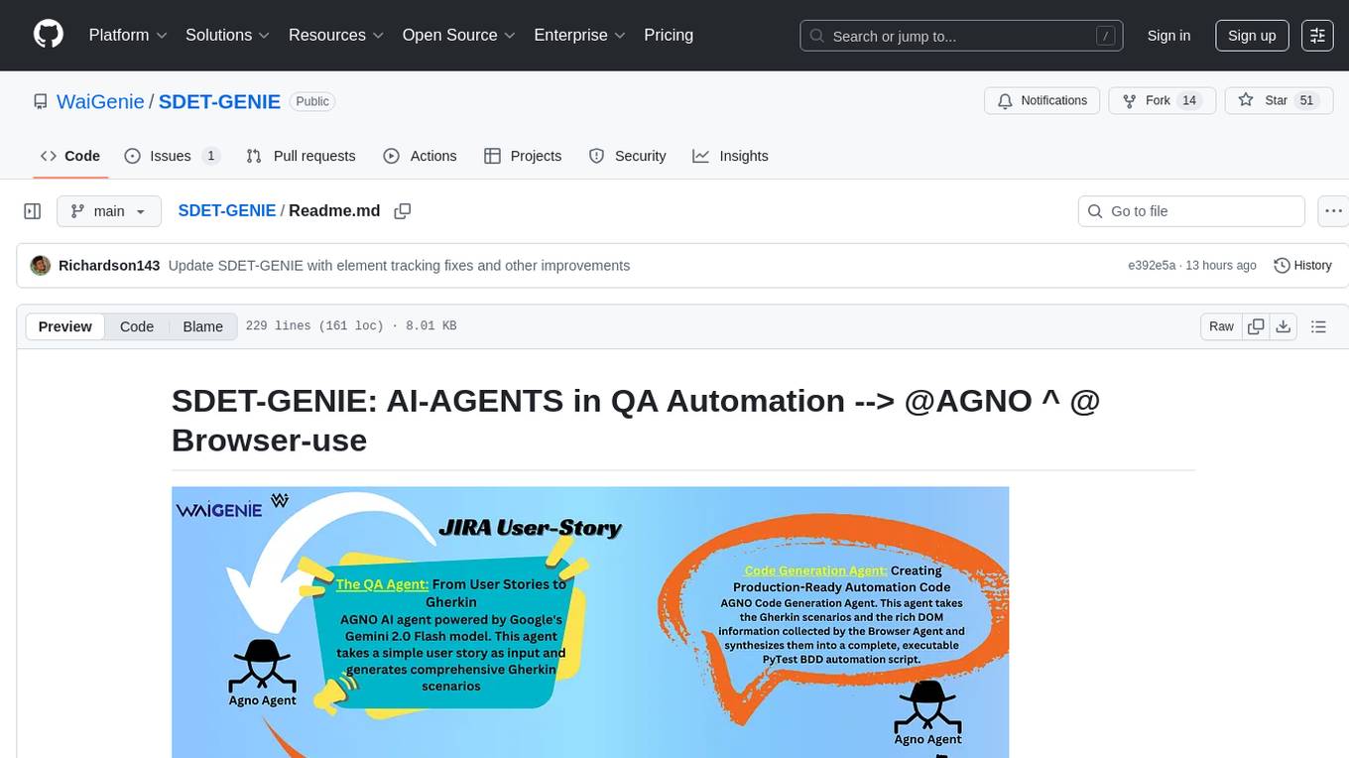1349x758 pixels.
Task: Switch to the Actions tab
Action: tap(420, 156)
